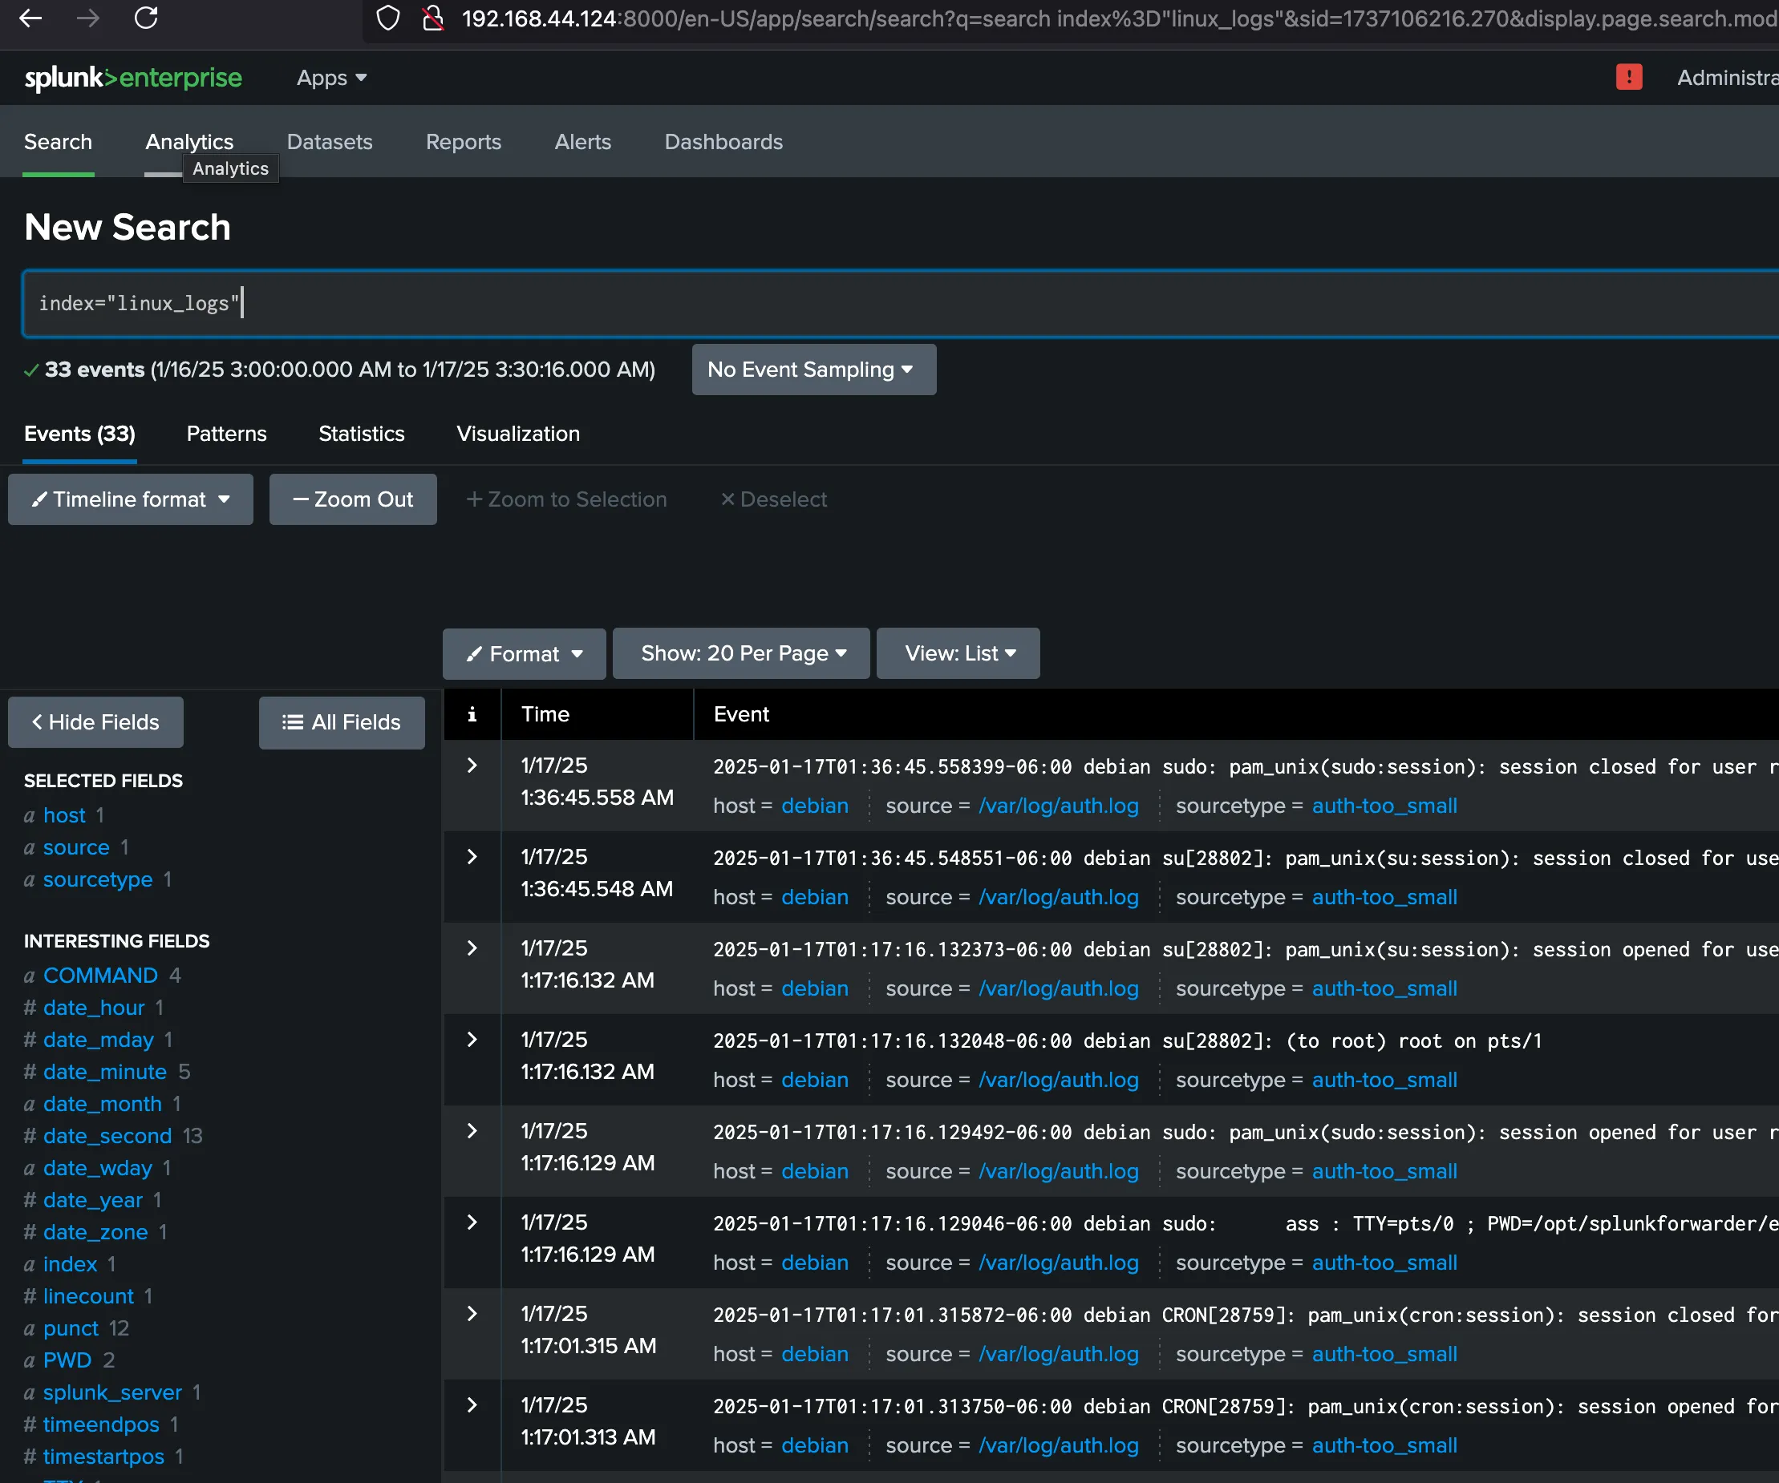This screenshot has width=1779, height=1483.
Task: Open the Dashboards menu
Action: (723, 141)
